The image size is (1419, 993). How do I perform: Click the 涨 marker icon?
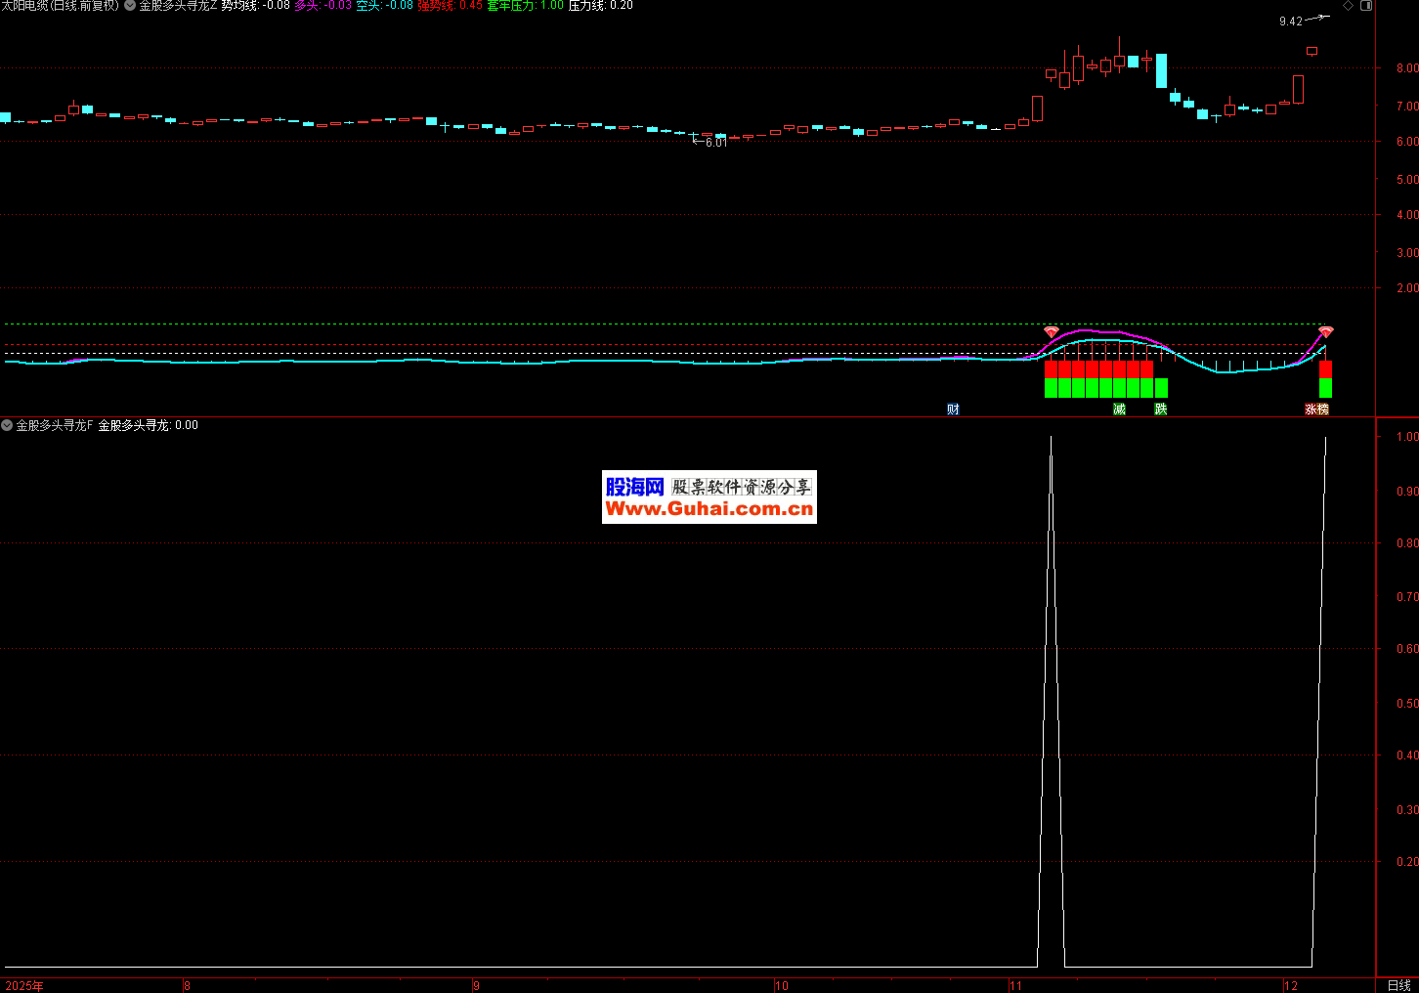1311,410
